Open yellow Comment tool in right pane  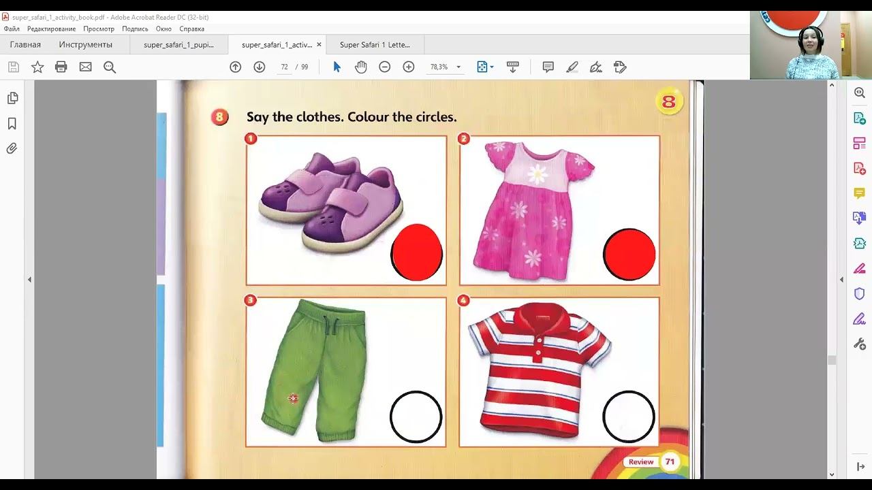point(859,193)
